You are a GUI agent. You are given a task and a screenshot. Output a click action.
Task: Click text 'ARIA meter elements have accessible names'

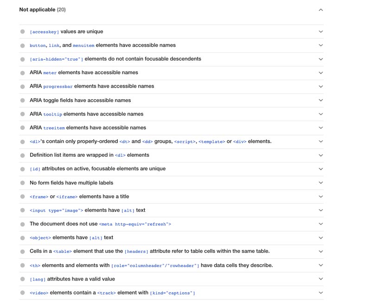pyautogui.click(x=84, y=73)
